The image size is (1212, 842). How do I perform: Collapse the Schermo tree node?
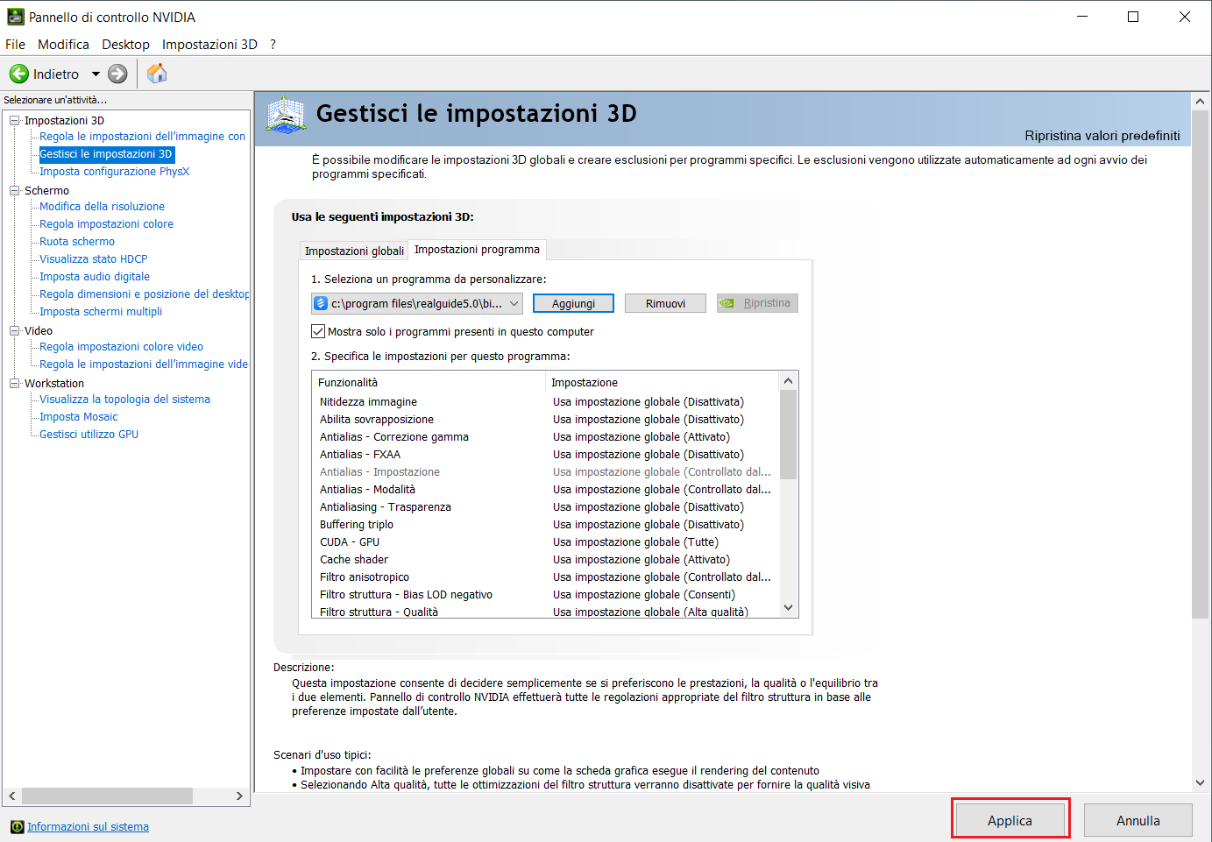pyautogui.click(x=15, y=191)
